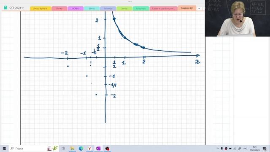Select the Задание 22 section tab
This screenshot has width=270, height=152.
(x=187, y=8)
